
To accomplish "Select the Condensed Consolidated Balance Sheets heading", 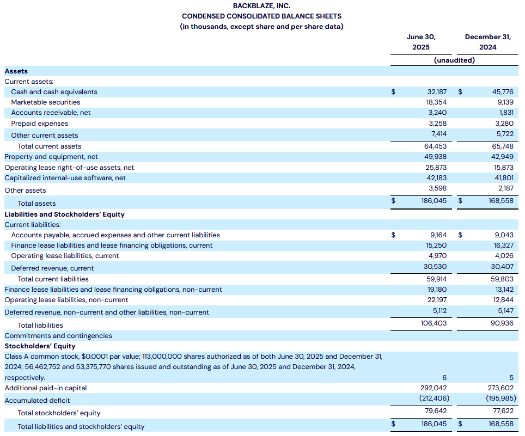I will [x=261, y=16].
